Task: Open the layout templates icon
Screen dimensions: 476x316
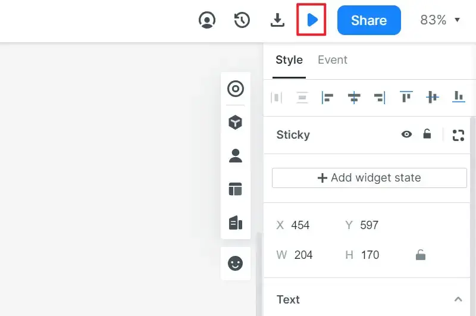Action: point(235,189)
